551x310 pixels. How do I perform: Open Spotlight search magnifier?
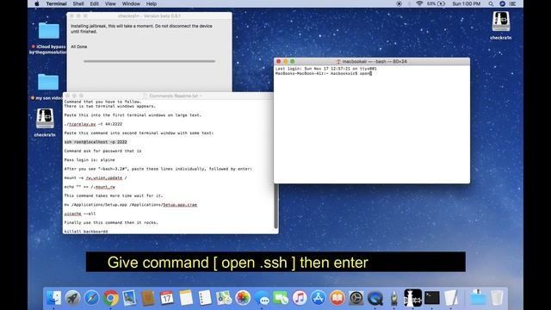[491, 3]
